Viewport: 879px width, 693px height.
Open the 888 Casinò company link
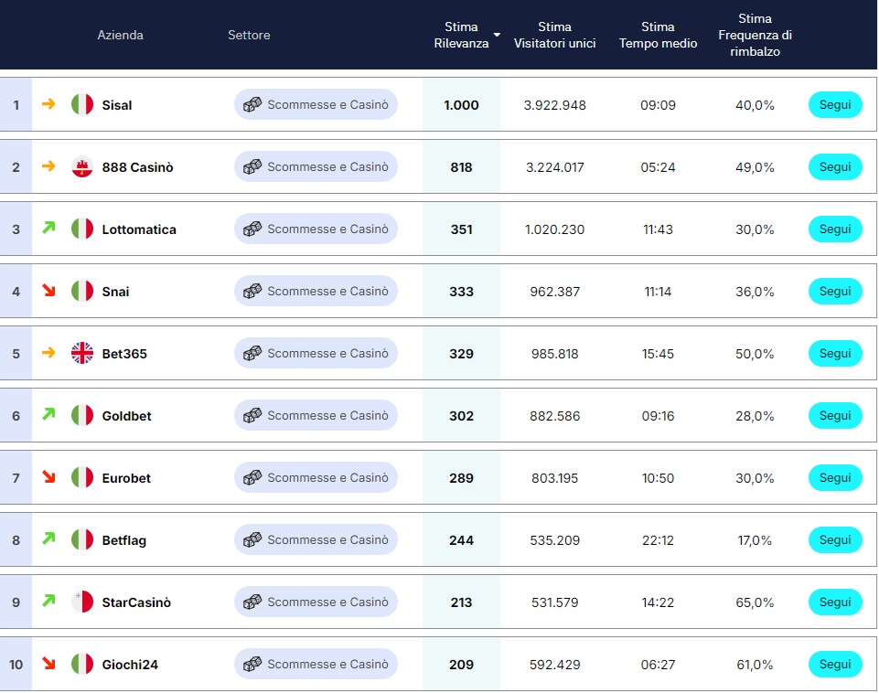(138, 167)
